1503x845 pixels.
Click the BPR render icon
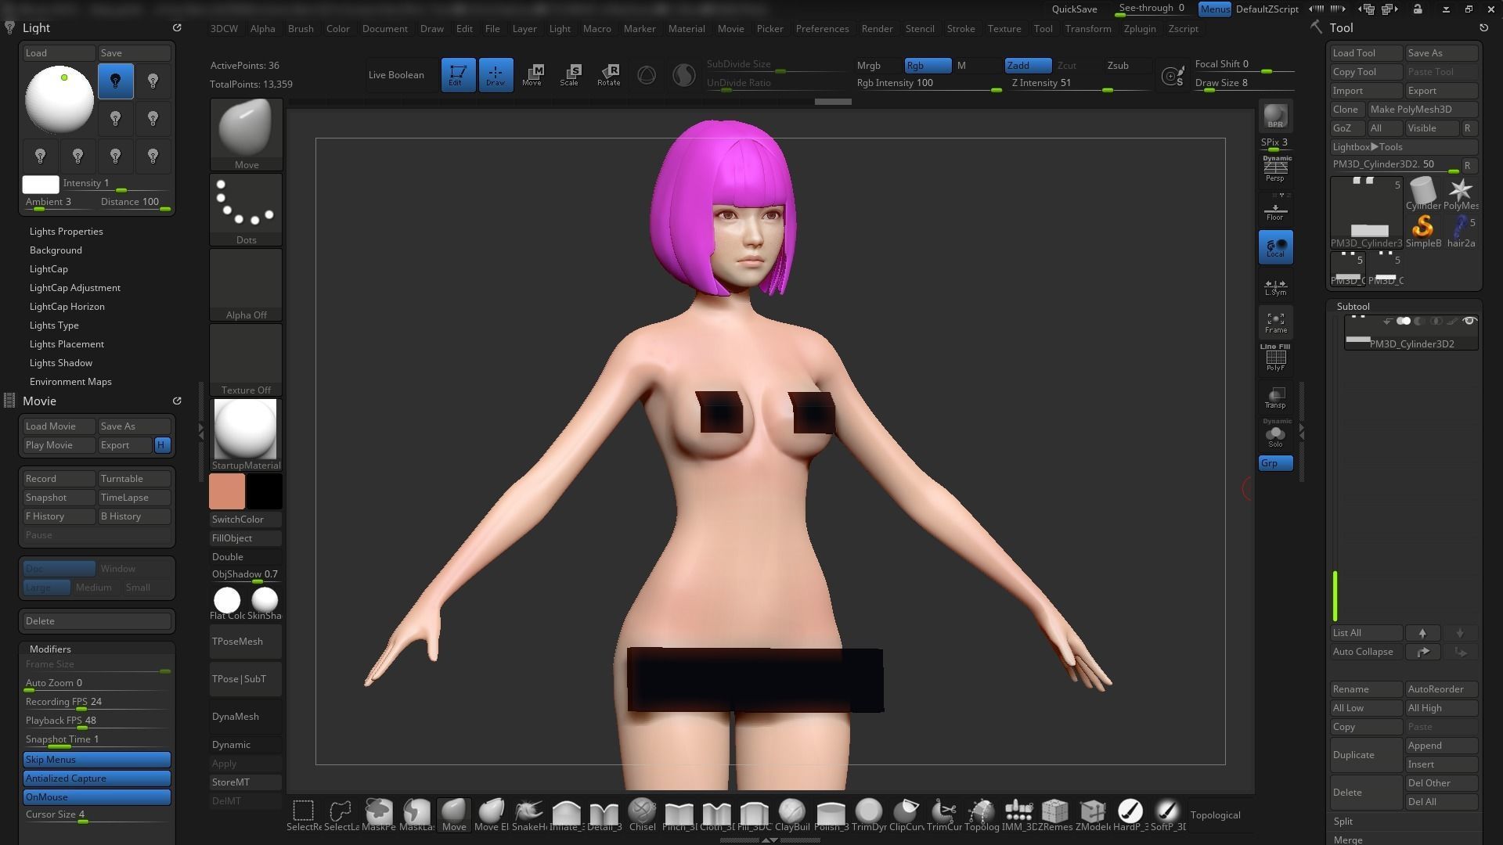(1275, 117)
